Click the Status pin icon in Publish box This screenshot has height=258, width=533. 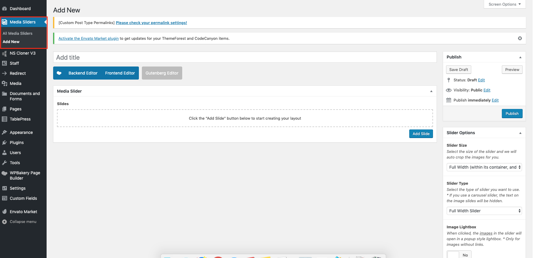pos(449,80)
